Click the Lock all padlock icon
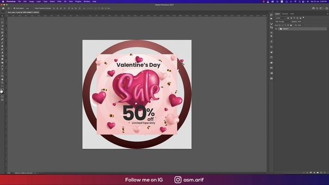329x185 pixels. 291,25
